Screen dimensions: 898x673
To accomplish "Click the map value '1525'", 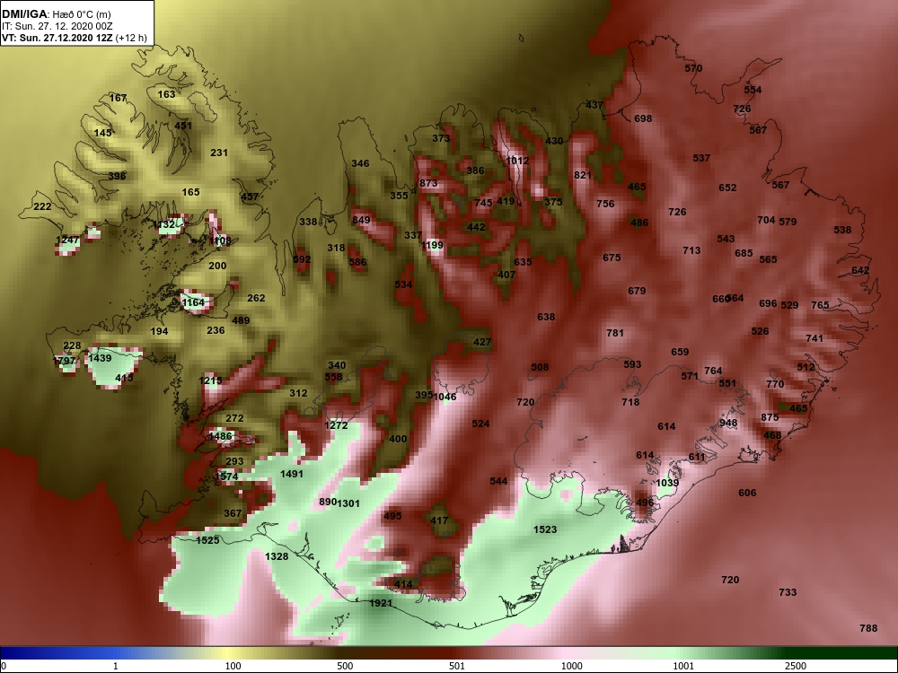I will (208, 539).
